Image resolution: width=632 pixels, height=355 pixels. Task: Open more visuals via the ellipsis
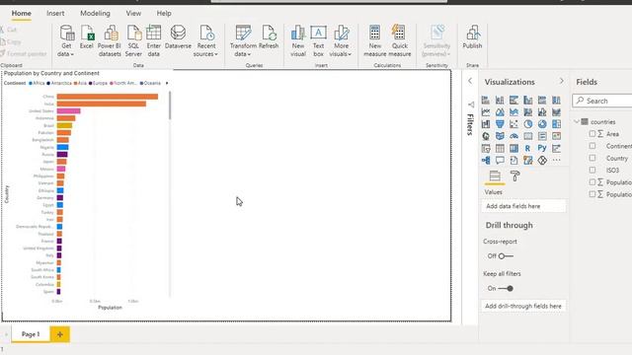[x=556, y=160]
